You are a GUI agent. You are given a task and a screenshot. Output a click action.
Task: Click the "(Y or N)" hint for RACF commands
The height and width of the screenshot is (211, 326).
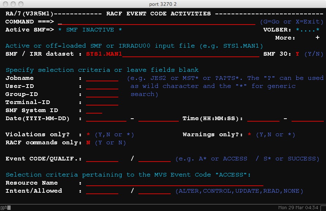110,142
